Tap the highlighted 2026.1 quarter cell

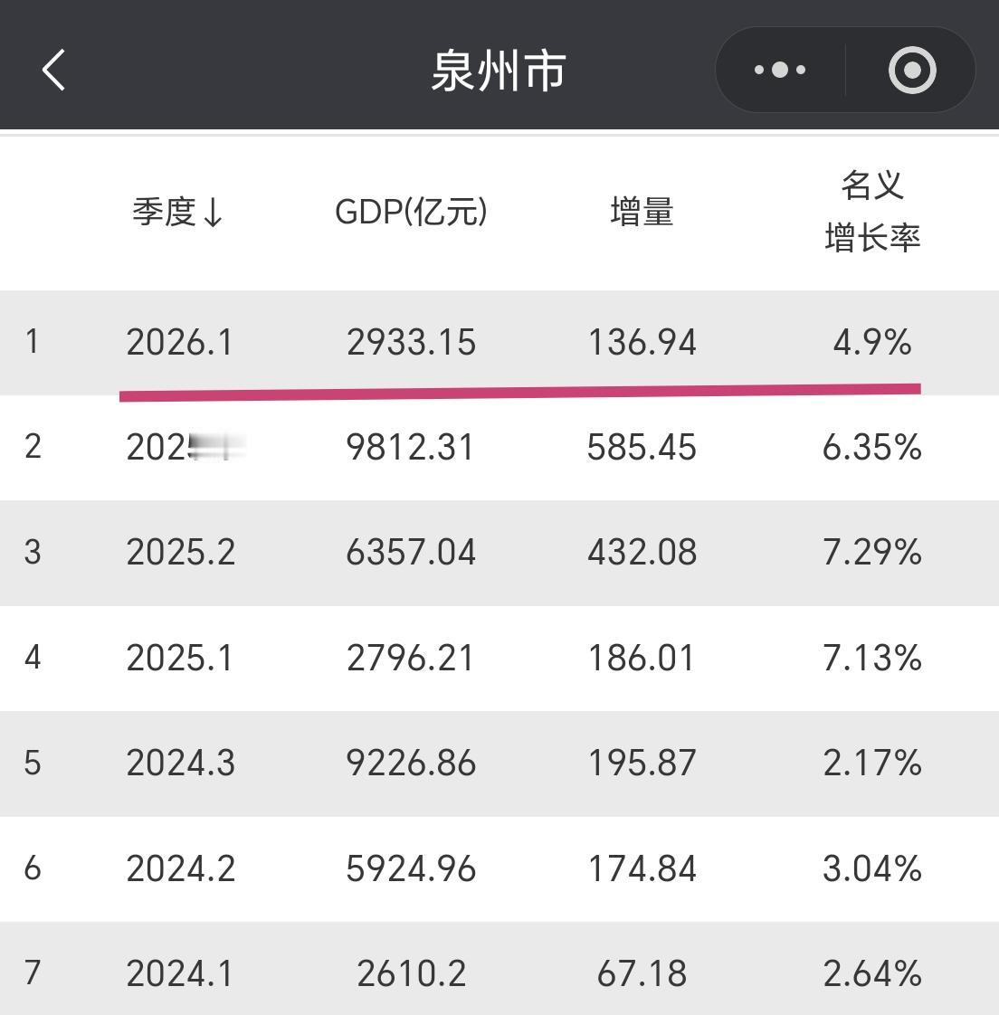pos(180,342)
